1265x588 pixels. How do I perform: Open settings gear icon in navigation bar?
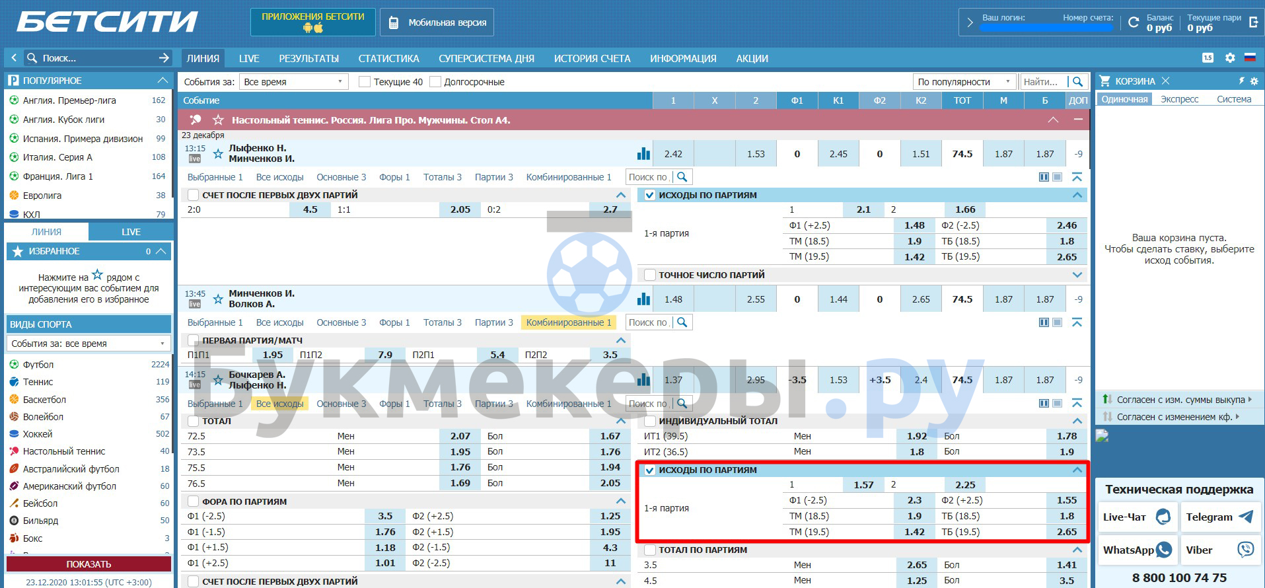(x=1229, y=58)
